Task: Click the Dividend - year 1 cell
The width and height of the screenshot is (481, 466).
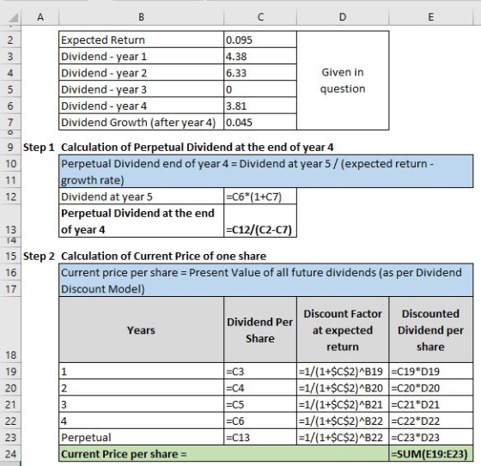Action: point(141,56)
